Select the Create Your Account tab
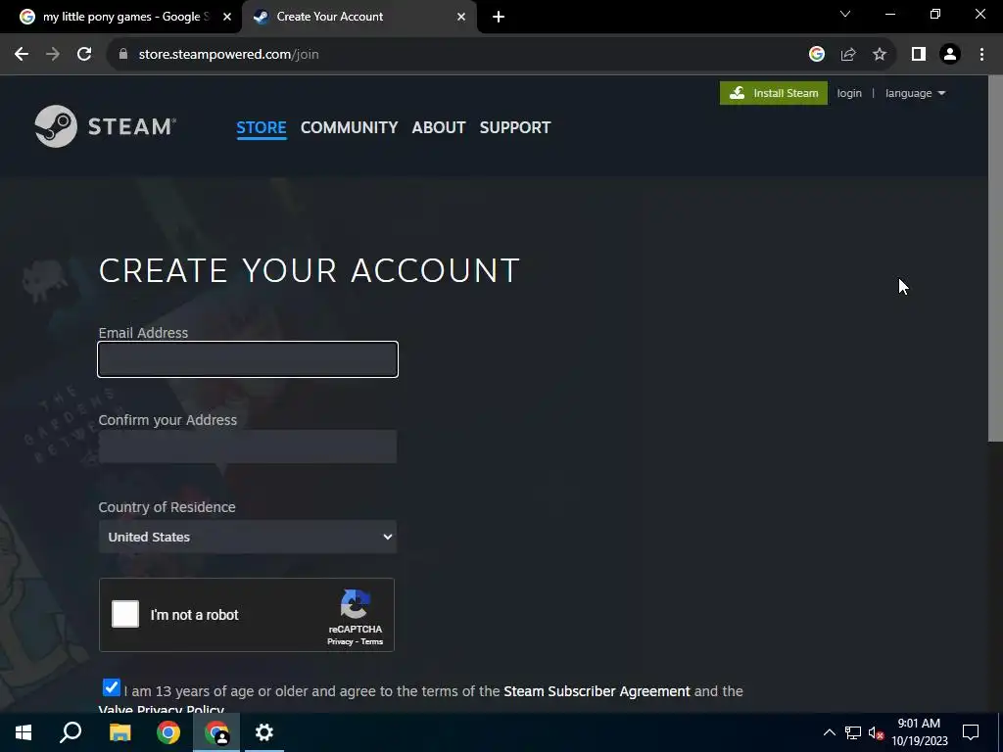This screenshot has height=752, width=1003. pos(358,17)
